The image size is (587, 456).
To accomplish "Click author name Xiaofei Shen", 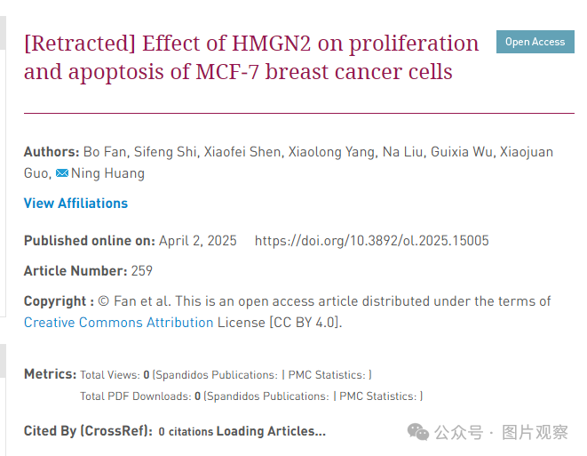I will tap(242, 152).
